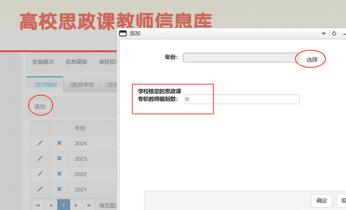Pin the 添加 dialog window

(x=323, y=33)
